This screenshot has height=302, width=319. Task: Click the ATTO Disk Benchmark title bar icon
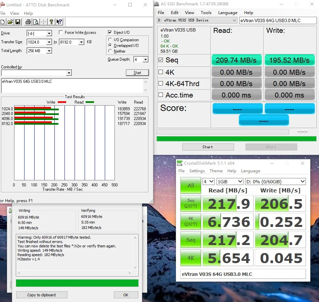tap(2, 4)
